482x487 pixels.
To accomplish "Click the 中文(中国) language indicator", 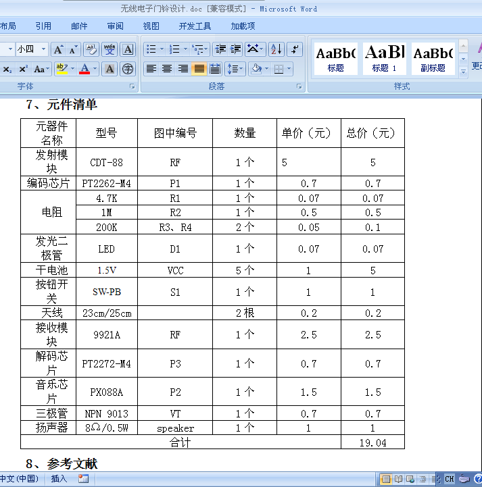I will pos(20,479).
